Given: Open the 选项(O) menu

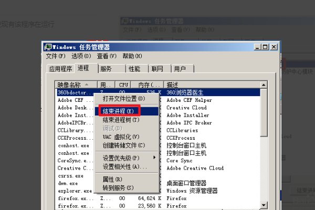Looking at the screenshot, I should coord(81,56).
